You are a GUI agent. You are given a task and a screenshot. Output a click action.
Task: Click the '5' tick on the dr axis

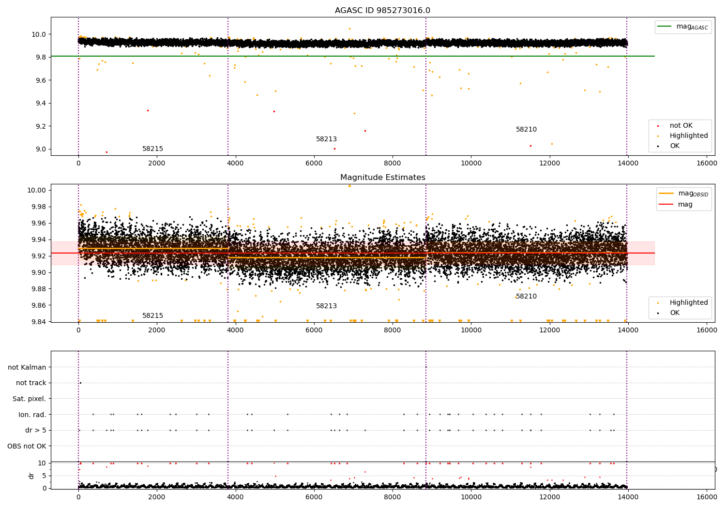click(x=44, y=476)
